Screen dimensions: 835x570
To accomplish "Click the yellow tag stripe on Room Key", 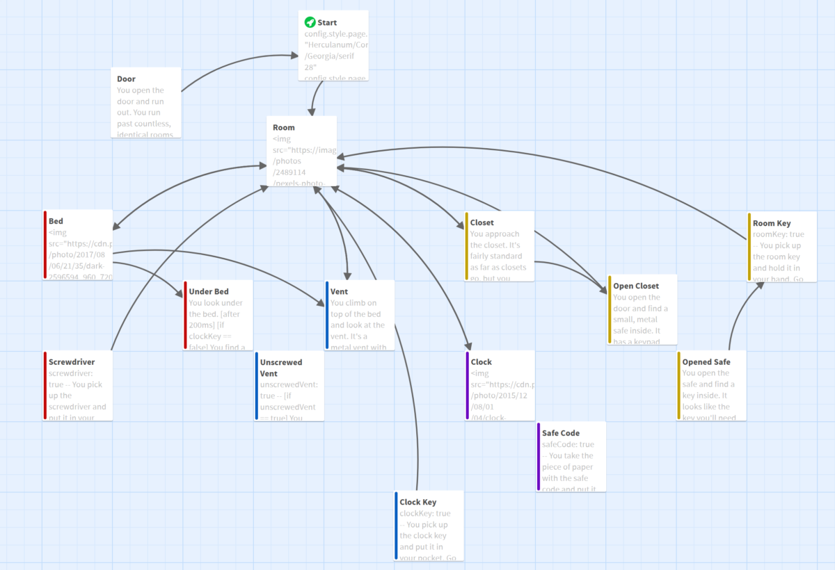I will pyautogui.click(x=749, y=247).
